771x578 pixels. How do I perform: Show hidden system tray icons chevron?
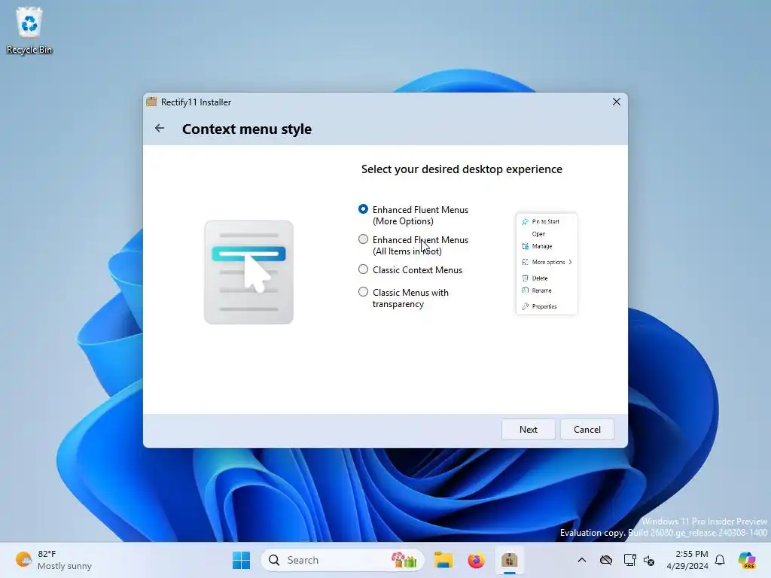click(582, 560)
